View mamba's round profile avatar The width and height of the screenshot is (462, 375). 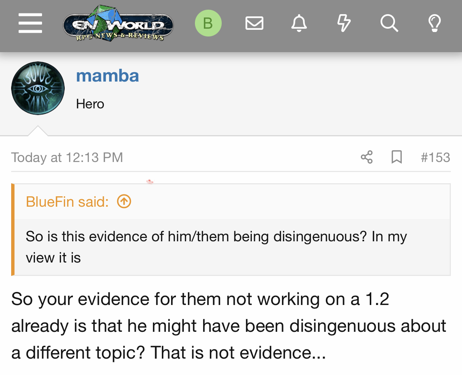point(38,88)
